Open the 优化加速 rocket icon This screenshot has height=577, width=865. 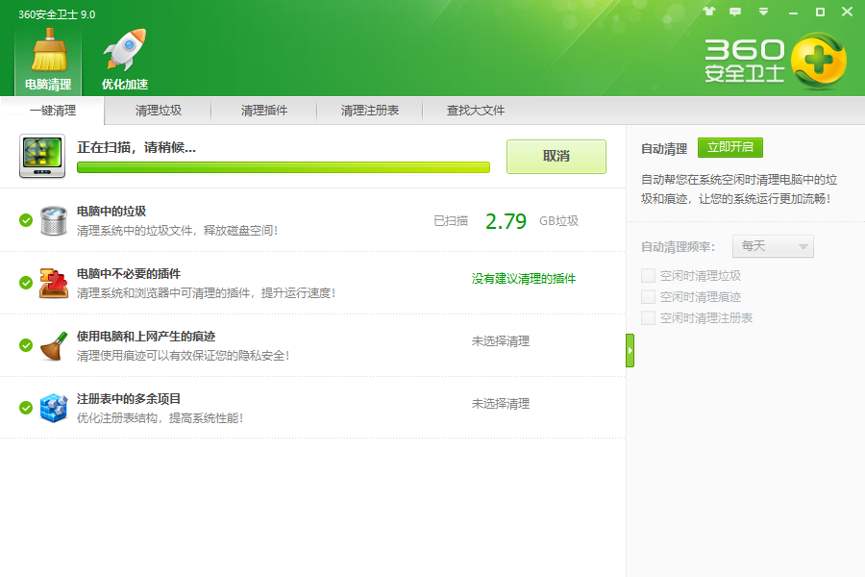(125, 49)
